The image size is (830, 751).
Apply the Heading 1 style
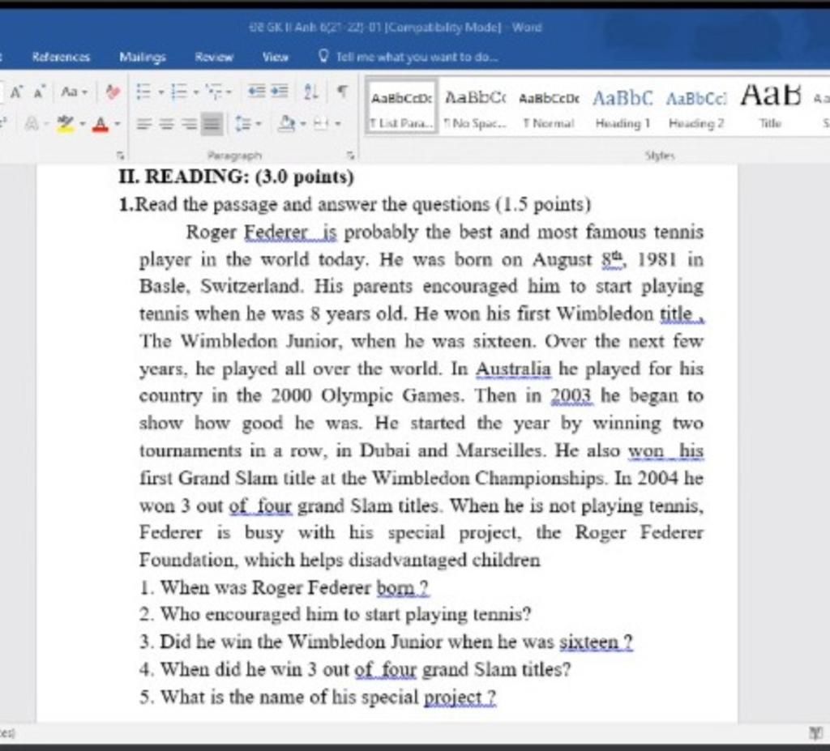(622, 108)
